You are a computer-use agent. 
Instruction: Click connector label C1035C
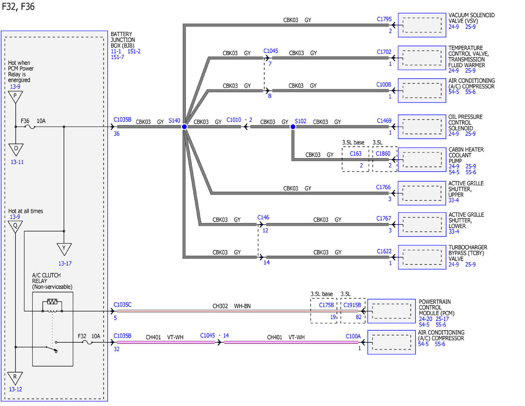pos(123,304)
